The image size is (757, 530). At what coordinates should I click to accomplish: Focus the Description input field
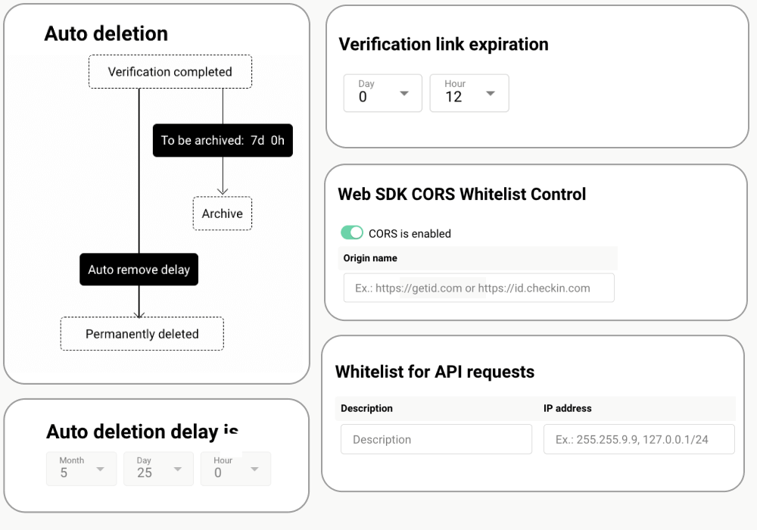(436, 439)
